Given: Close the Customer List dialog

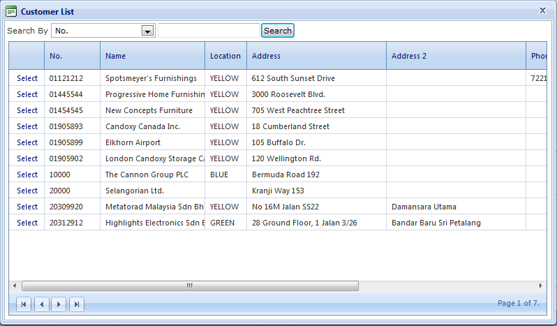Looking at the screenshot, I should (542, 10).
